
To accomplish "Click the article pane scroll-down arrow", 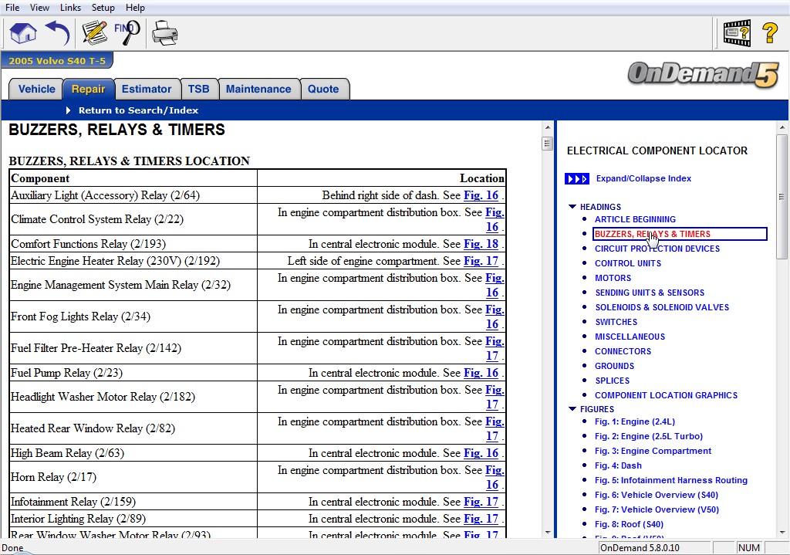I will (x=548, y=533).
